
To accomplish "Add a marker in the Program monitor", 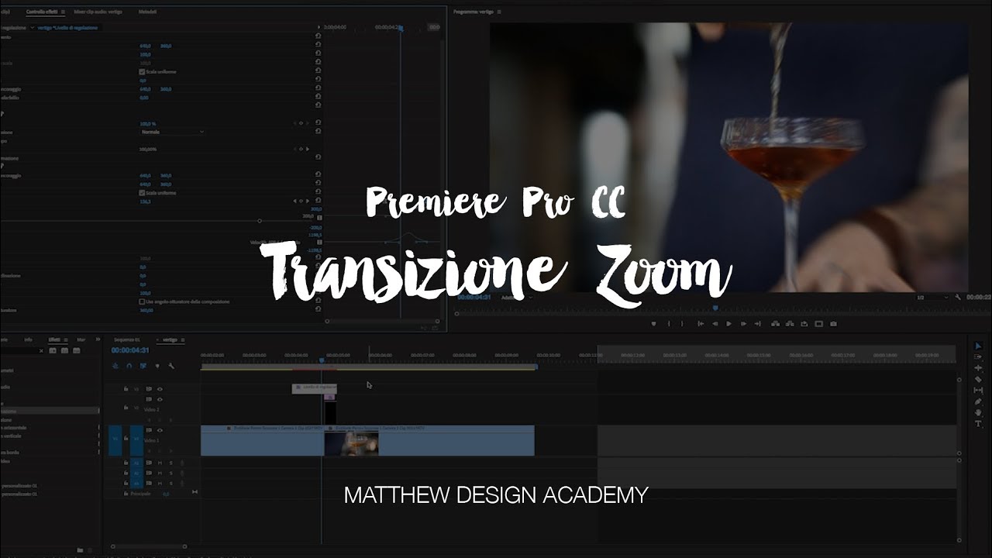I will point(653,324).
